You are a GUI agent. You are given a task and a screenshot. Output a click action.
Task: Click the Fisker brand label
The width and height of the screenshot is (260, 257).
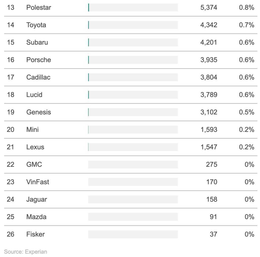pyautogui.click(x=36, y=234)
